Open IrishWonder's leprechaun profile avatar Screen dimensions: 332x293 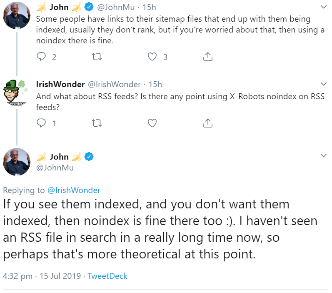click(15, 92)
